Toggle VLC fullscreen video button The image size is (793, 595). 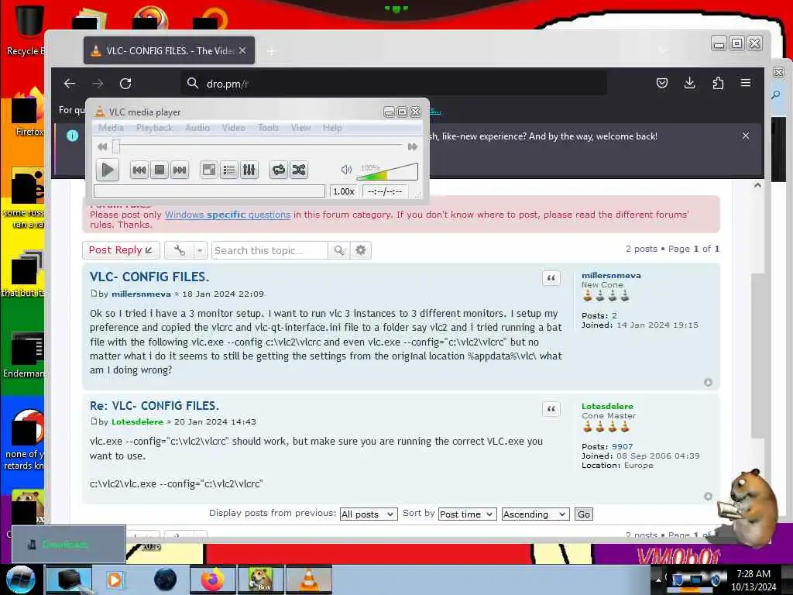208,170
